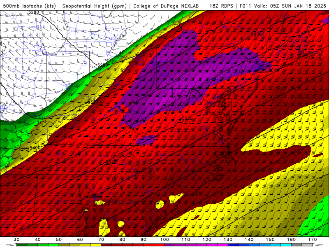This screenshot has width=329, height=247.
Task: Click the bright red swatch just before 100
Action: (159, 245)
